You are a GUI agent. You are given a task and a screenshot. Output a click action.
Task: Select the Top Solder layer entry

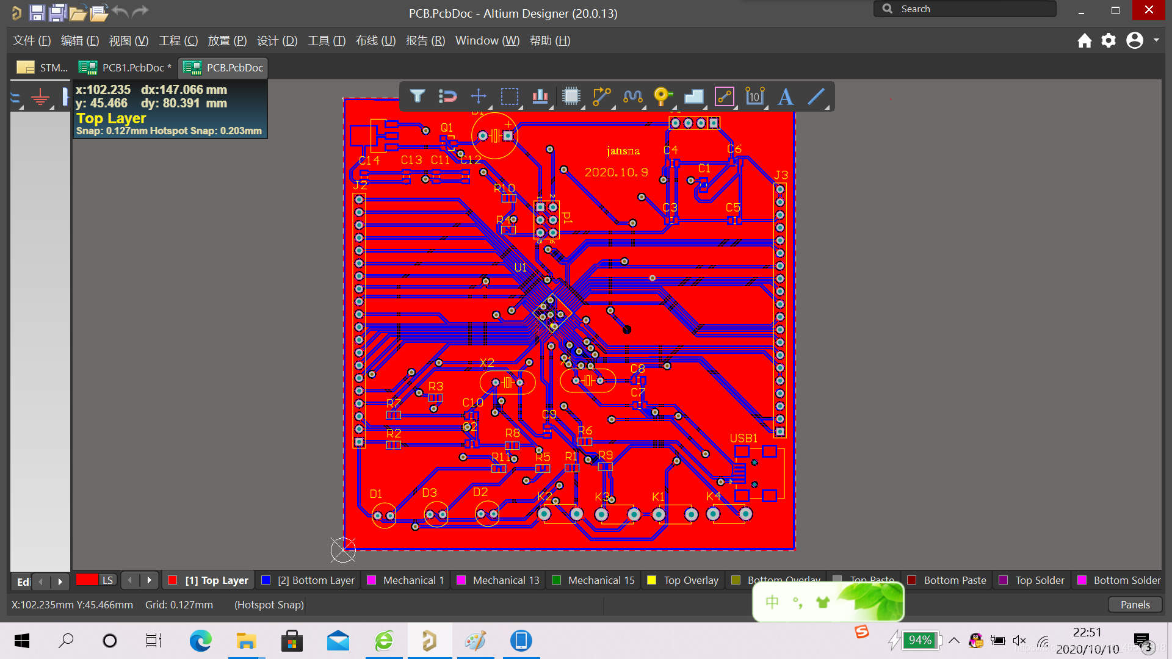(x=1038, y=580)
